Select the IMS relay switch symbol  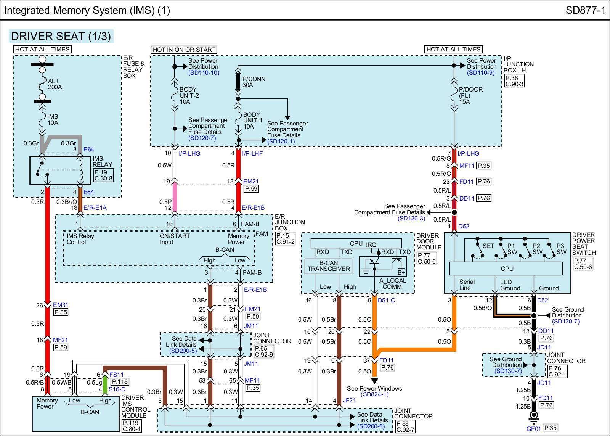point(43,171)
